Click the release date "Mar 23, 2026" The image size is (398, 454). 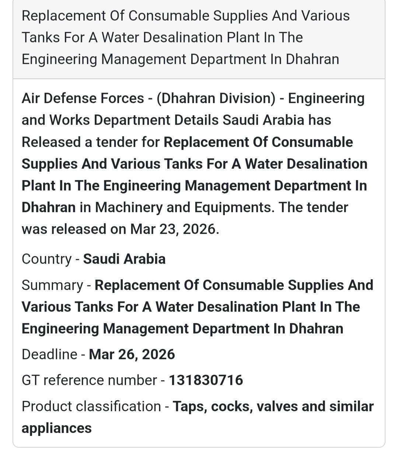tap(174, 229)
